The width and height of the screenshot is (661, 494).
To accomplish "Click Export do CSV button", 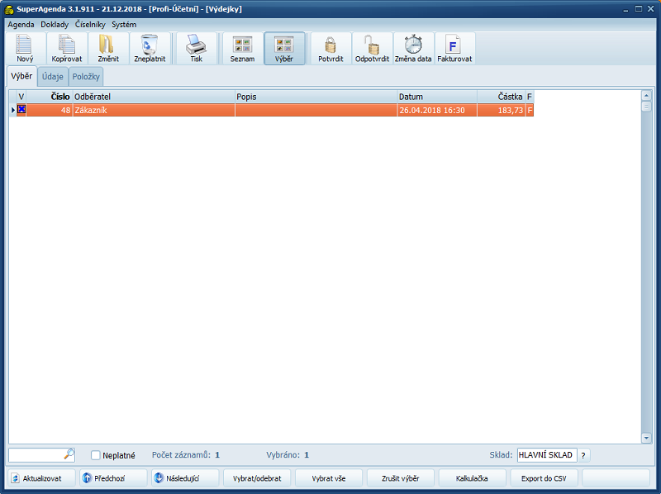I will 544,478.
